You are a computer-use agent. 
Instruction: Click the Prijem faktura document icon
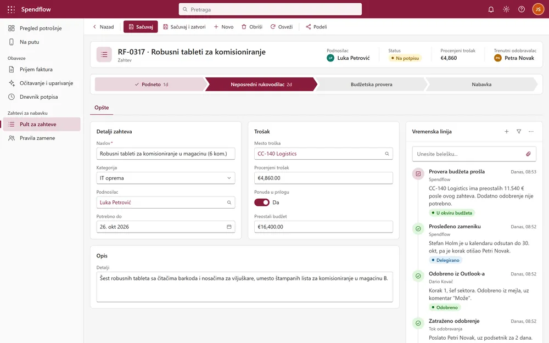[x=12, y=70]
